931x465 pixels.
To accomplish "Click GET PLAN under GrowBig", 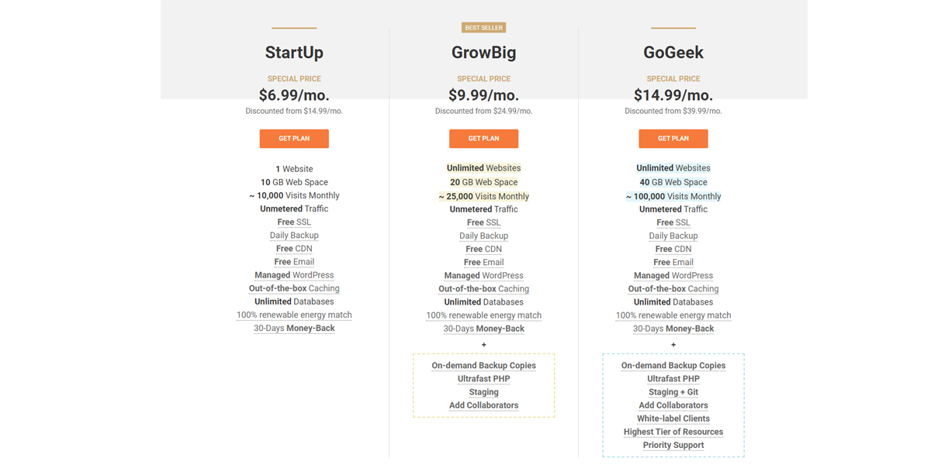I will coord(483,139).
